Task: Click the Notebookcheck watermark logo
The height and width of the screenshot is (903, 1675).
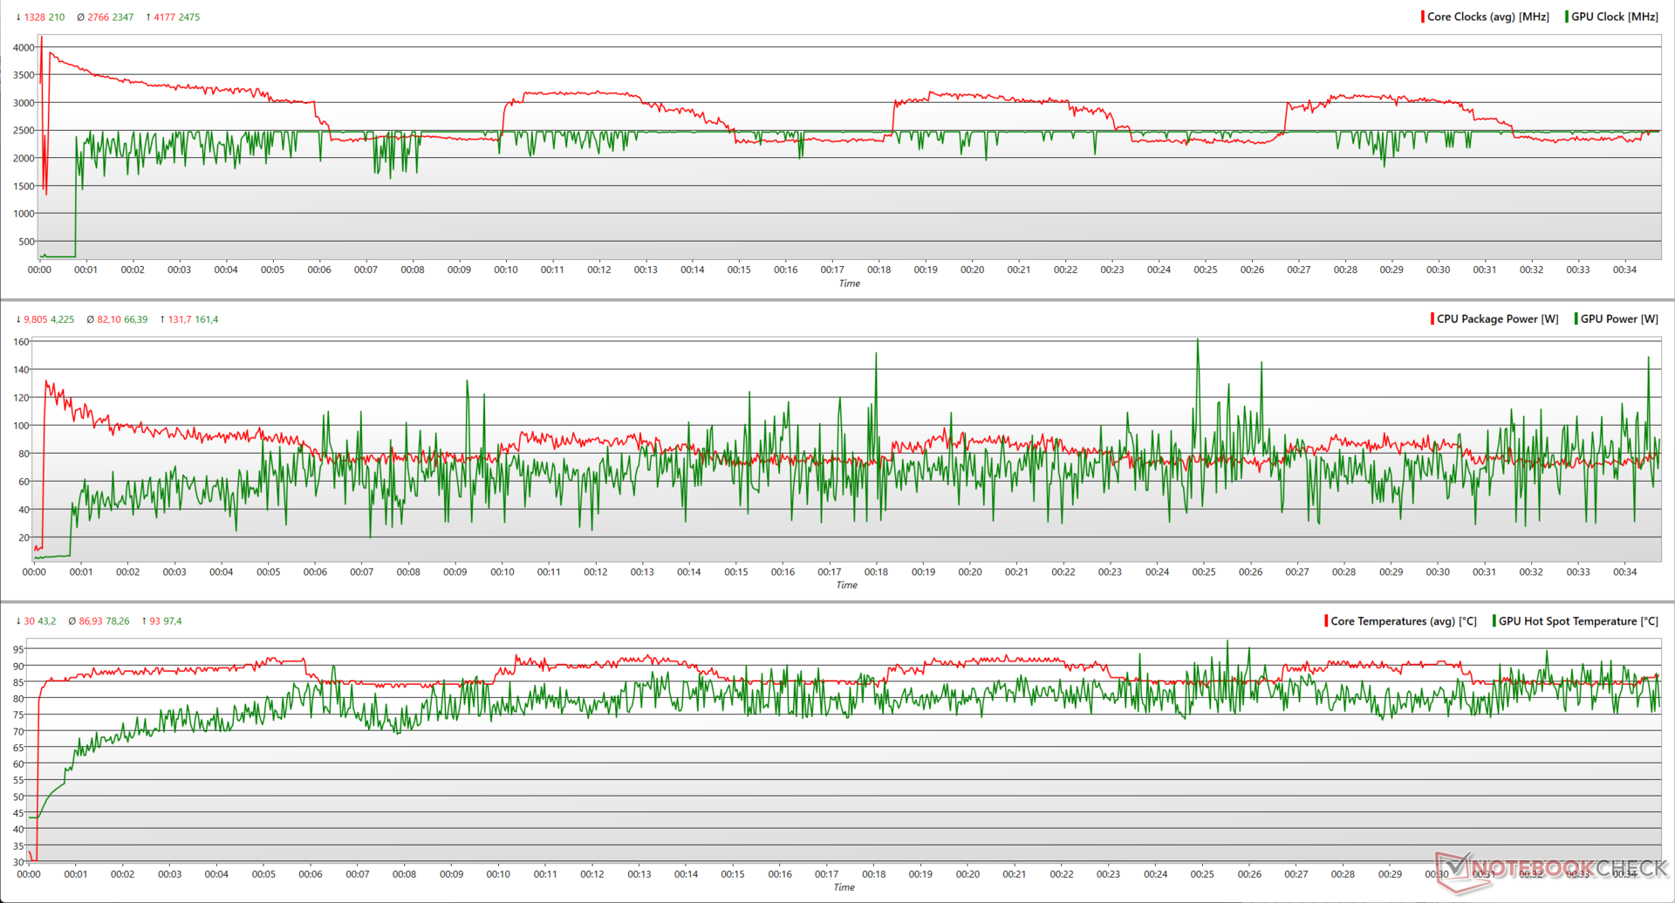Action: coord(1553,869)
